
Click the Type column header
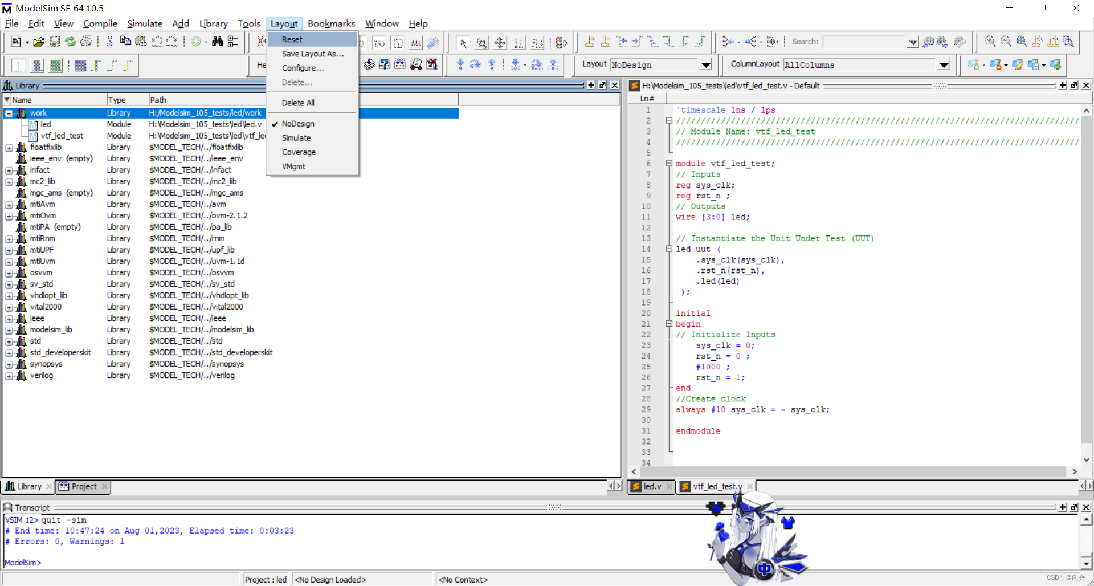tap(127, 100)
